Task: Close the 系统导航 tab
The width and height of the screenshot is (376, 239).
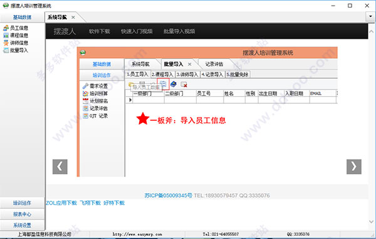Action: [x=73, y=18]
